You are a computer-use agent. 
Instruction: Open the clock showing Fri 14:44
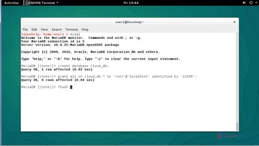tap(131, 3)
